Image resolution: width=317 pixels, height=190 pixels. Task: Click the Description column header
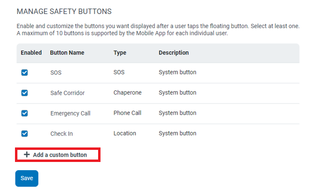[x=173, y=53]
